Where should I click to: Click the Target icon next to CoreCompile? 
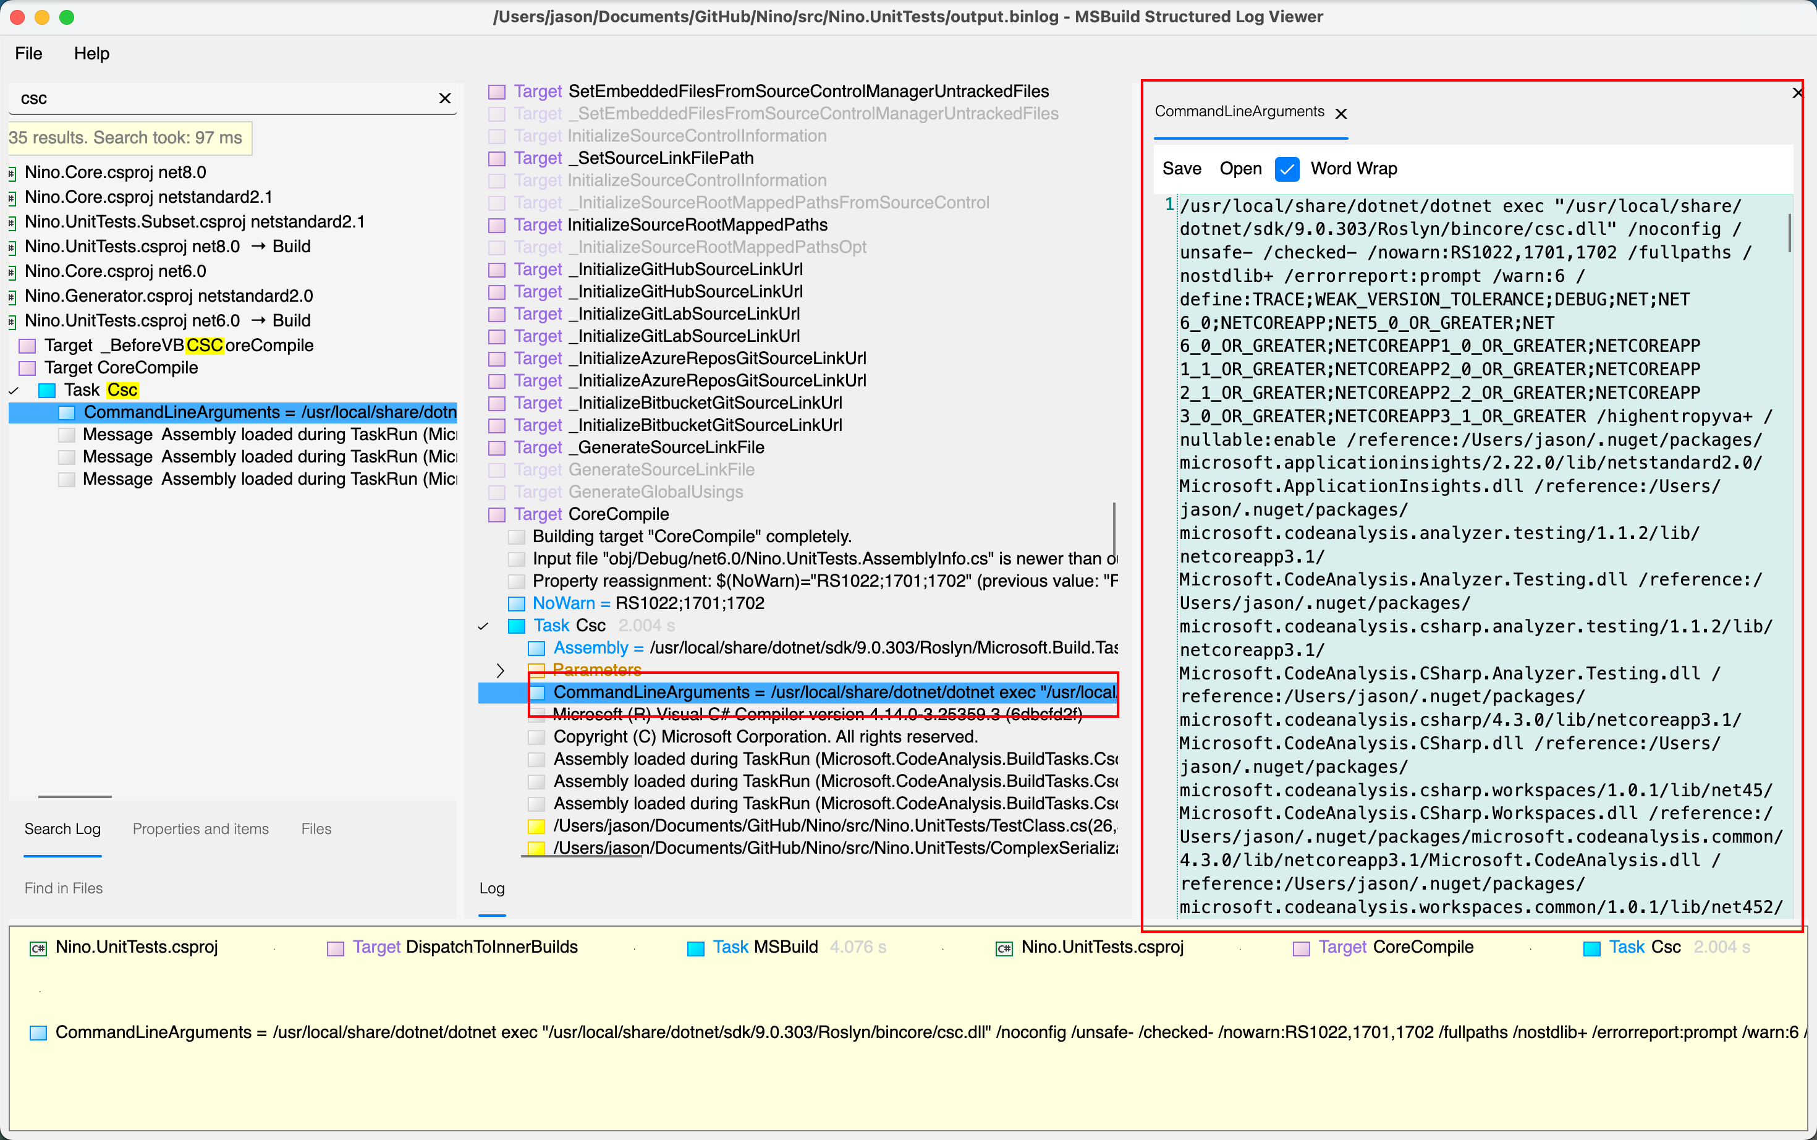[x=497, y=514]
